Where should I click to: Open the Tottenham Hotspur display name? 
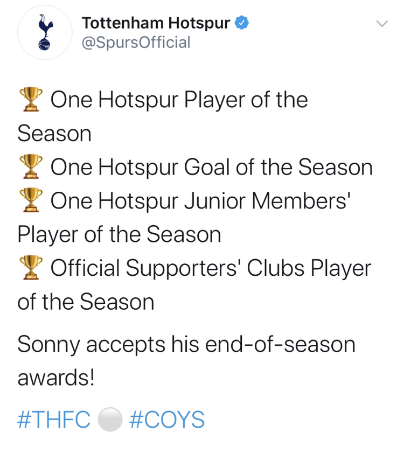pos(156,24)
